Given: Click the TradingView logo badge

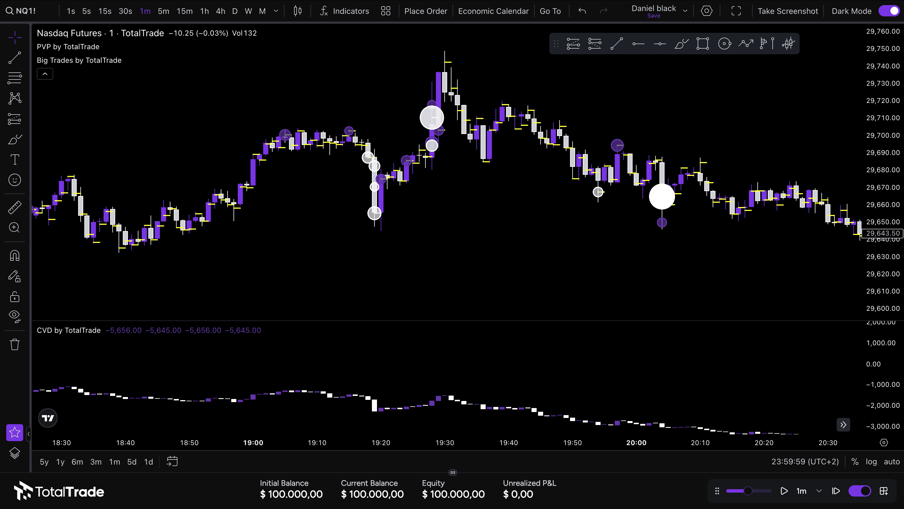Looking at the screenshot, I should (48, 418).
